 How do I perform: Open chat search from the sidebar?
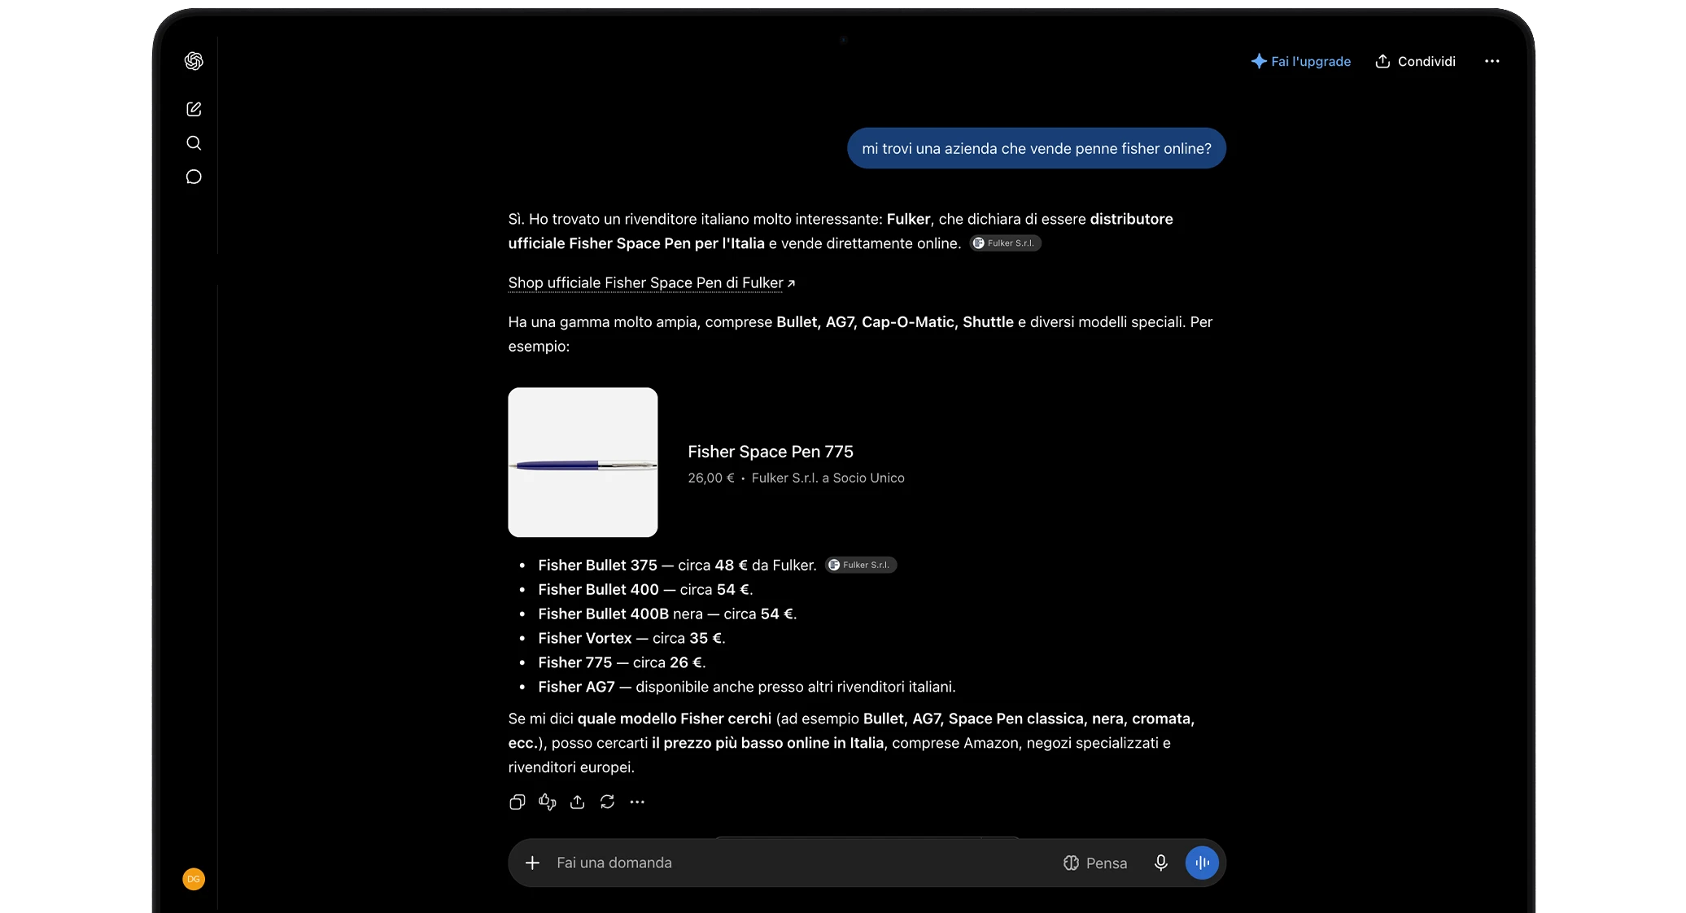click(x=194, y=143)
